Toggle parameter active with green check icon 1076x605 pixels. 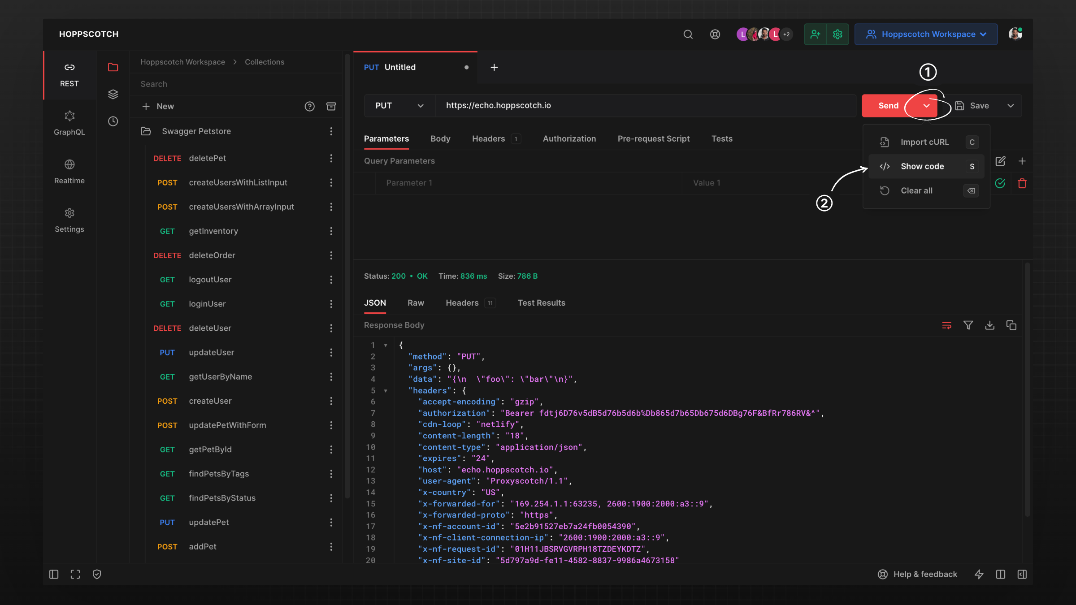point(1000,183)
